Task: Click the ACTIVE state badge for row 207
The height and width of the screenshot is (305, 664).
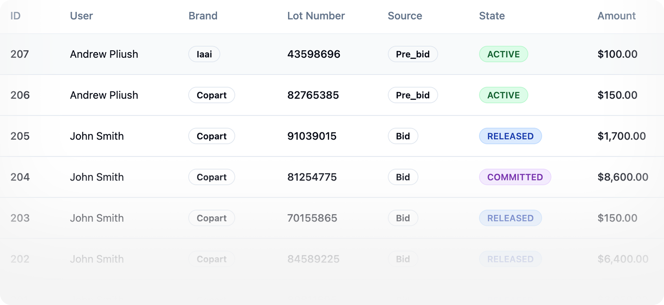Action: click(x=503, y=54)
